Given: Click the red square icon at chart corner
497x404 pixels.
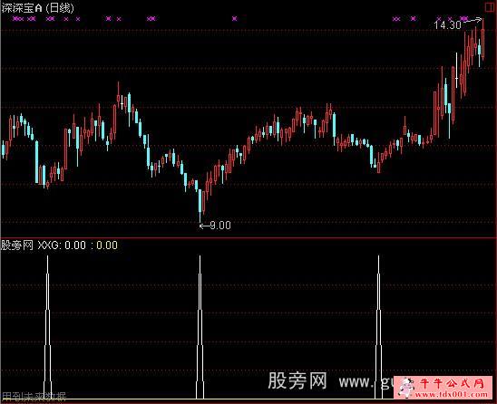Looking at the screenshot, I should pos(488,6).
